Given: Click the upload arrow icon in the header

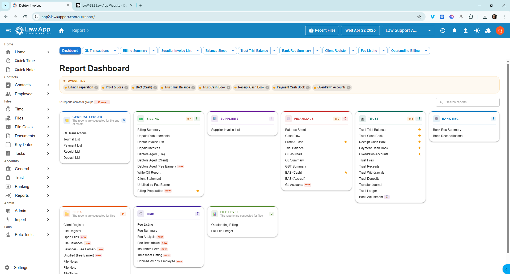Looking at the screenshot, I should (x=466, y=31).
